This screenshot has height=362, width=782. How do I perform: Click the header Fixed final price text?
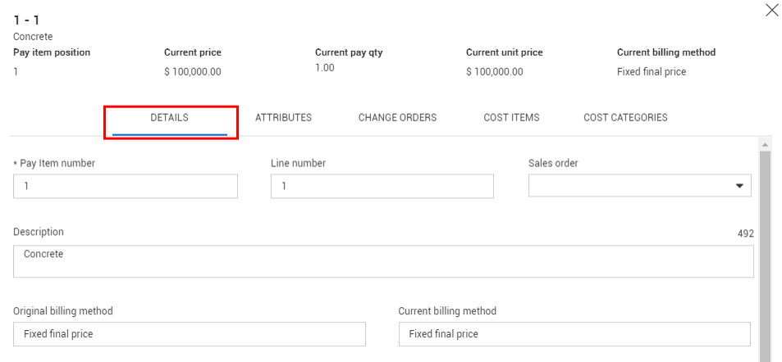tap(652, 72)
